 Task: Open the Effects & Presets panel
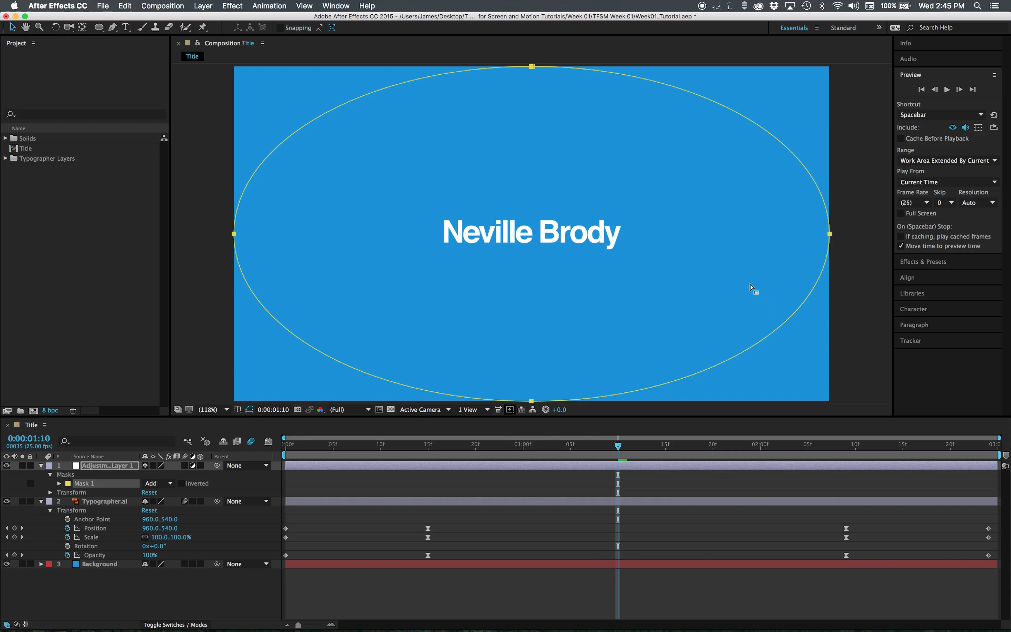click(923, 261)
